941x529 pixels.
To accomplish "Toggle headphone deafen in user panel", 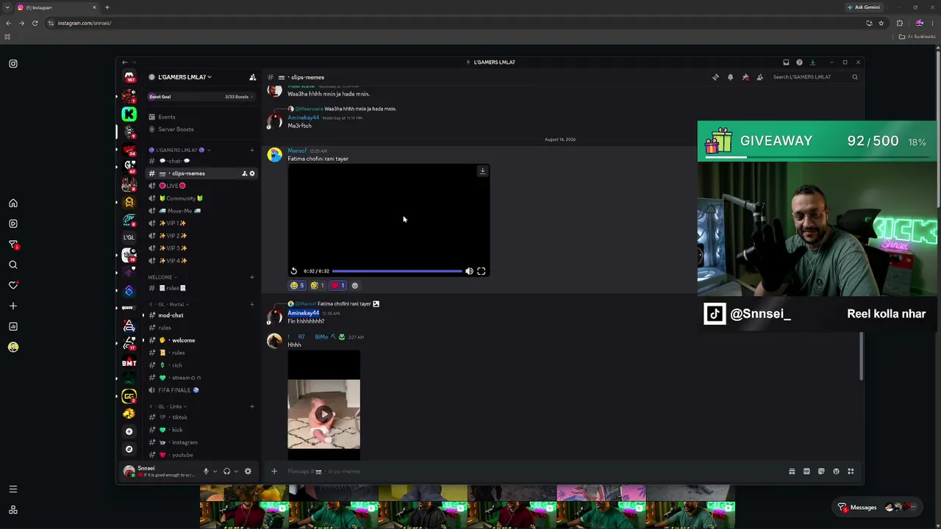I will pyautogui.click(x=226, y=472).
